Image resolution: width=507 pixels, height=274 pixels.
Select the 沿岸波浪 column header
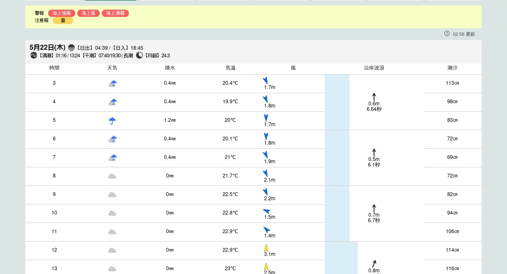pos(374,68)
